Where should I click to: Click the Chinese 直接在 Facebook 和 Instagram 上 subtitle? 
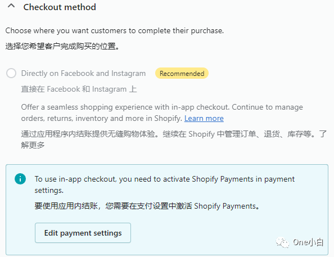(x=79, y=89)
